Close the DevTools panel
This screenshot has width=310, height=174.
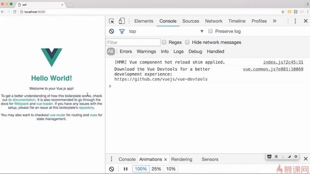tap(306, 21)
